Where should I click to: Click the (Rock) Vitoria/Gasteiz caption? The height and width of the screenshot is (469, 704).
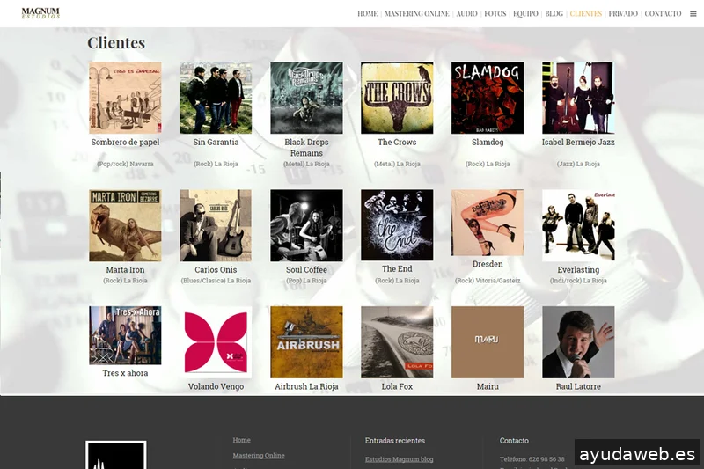[488, 281]
